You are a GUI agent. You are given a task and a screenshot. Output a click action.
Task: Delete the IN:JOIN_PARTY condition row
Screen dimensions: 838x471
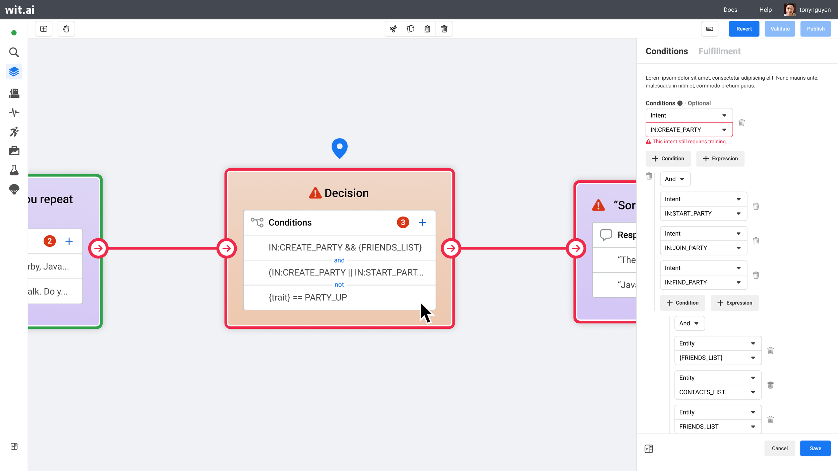(756, 241)
